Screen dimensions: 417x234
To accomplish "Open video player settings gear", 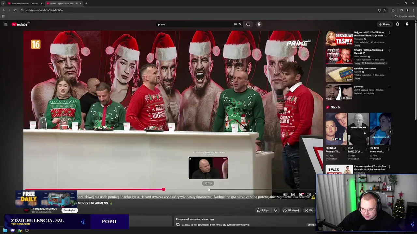I will pos(301,194).
